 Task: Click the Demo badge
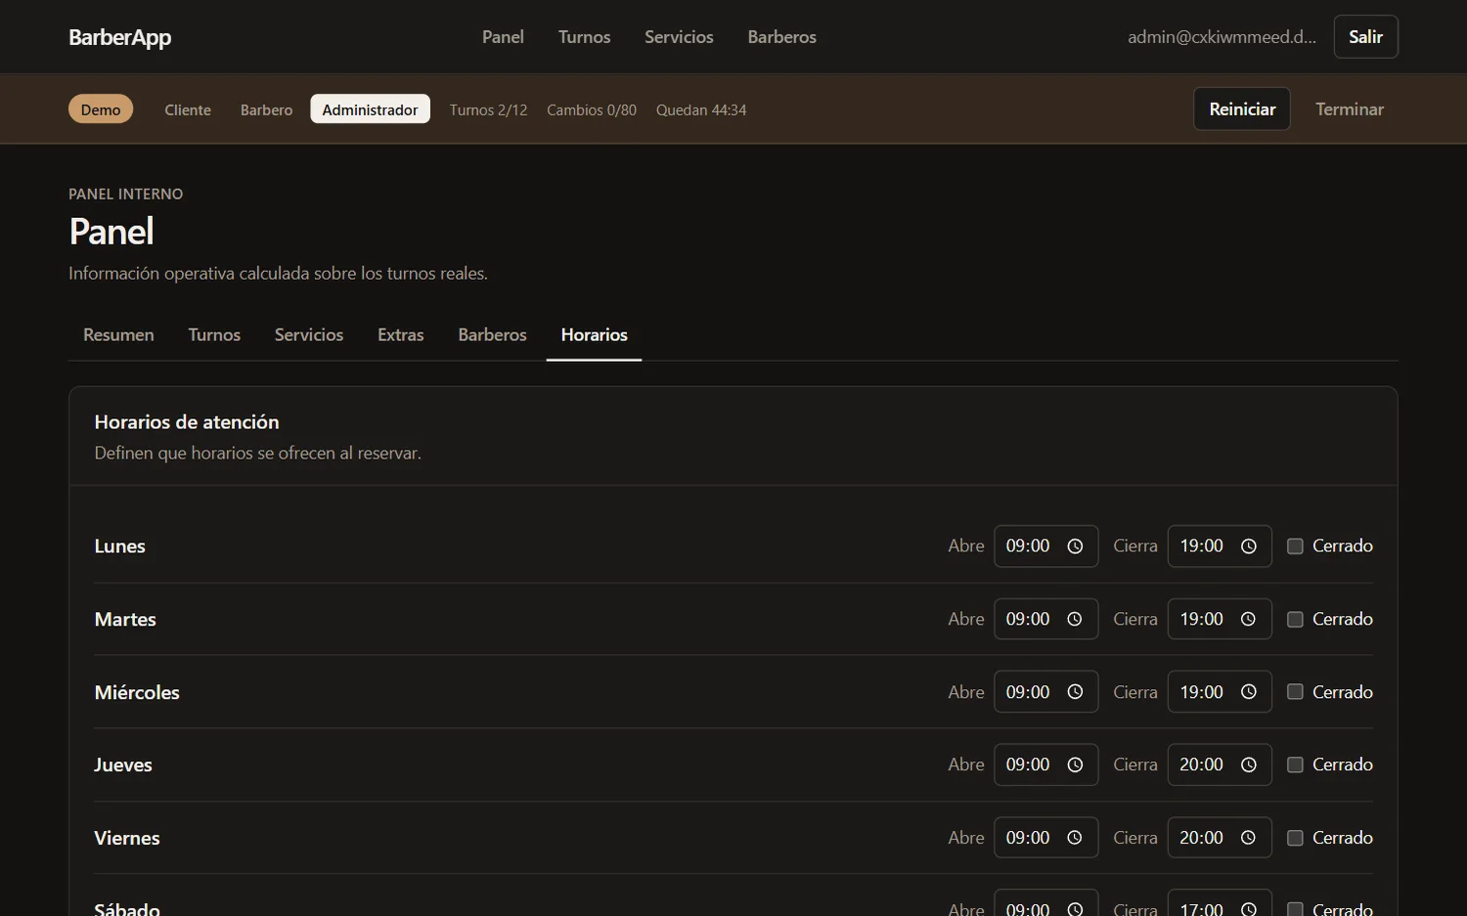101,109
